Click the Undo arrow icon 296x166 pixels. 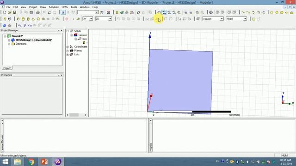point(49,12)
